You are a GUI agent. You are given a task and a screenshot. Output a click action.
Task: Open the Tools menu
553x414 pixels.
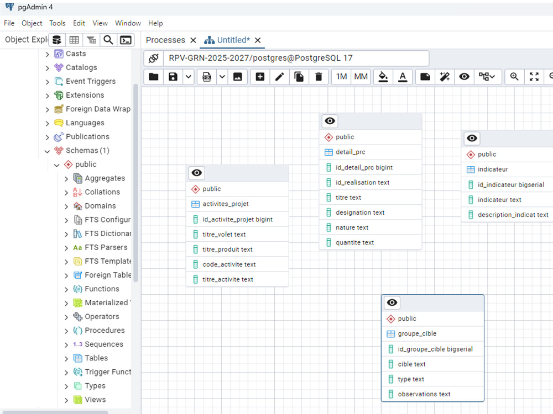(57, 23)
